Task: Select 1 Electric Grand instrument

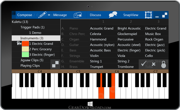Action: (x=41, y=44)
